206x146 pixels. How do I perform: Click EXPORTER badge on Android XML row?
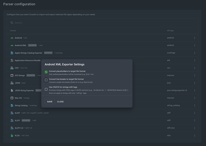click(32, 45)
